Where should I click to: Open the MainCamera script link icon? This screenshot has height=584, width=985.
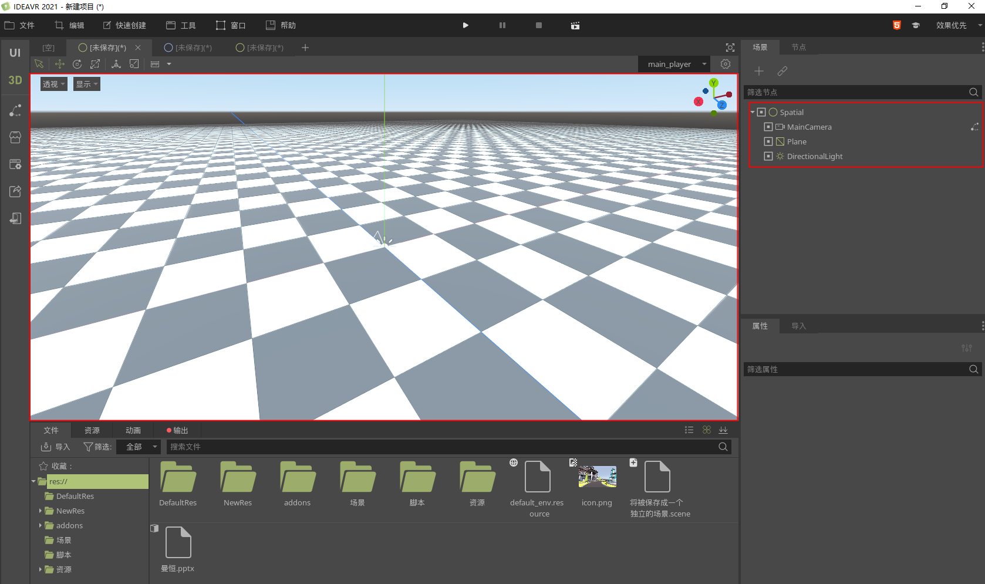click(x=974, y=127)
